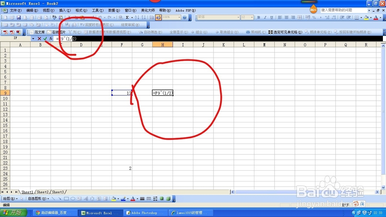Switch to the Sheet2 tab
Screen dimensions: 386x217
click(x=42, y=192)
